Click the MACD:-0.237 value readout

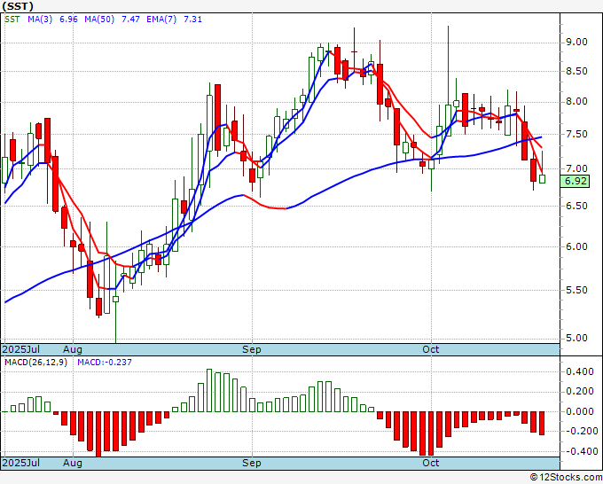[105, 363]
